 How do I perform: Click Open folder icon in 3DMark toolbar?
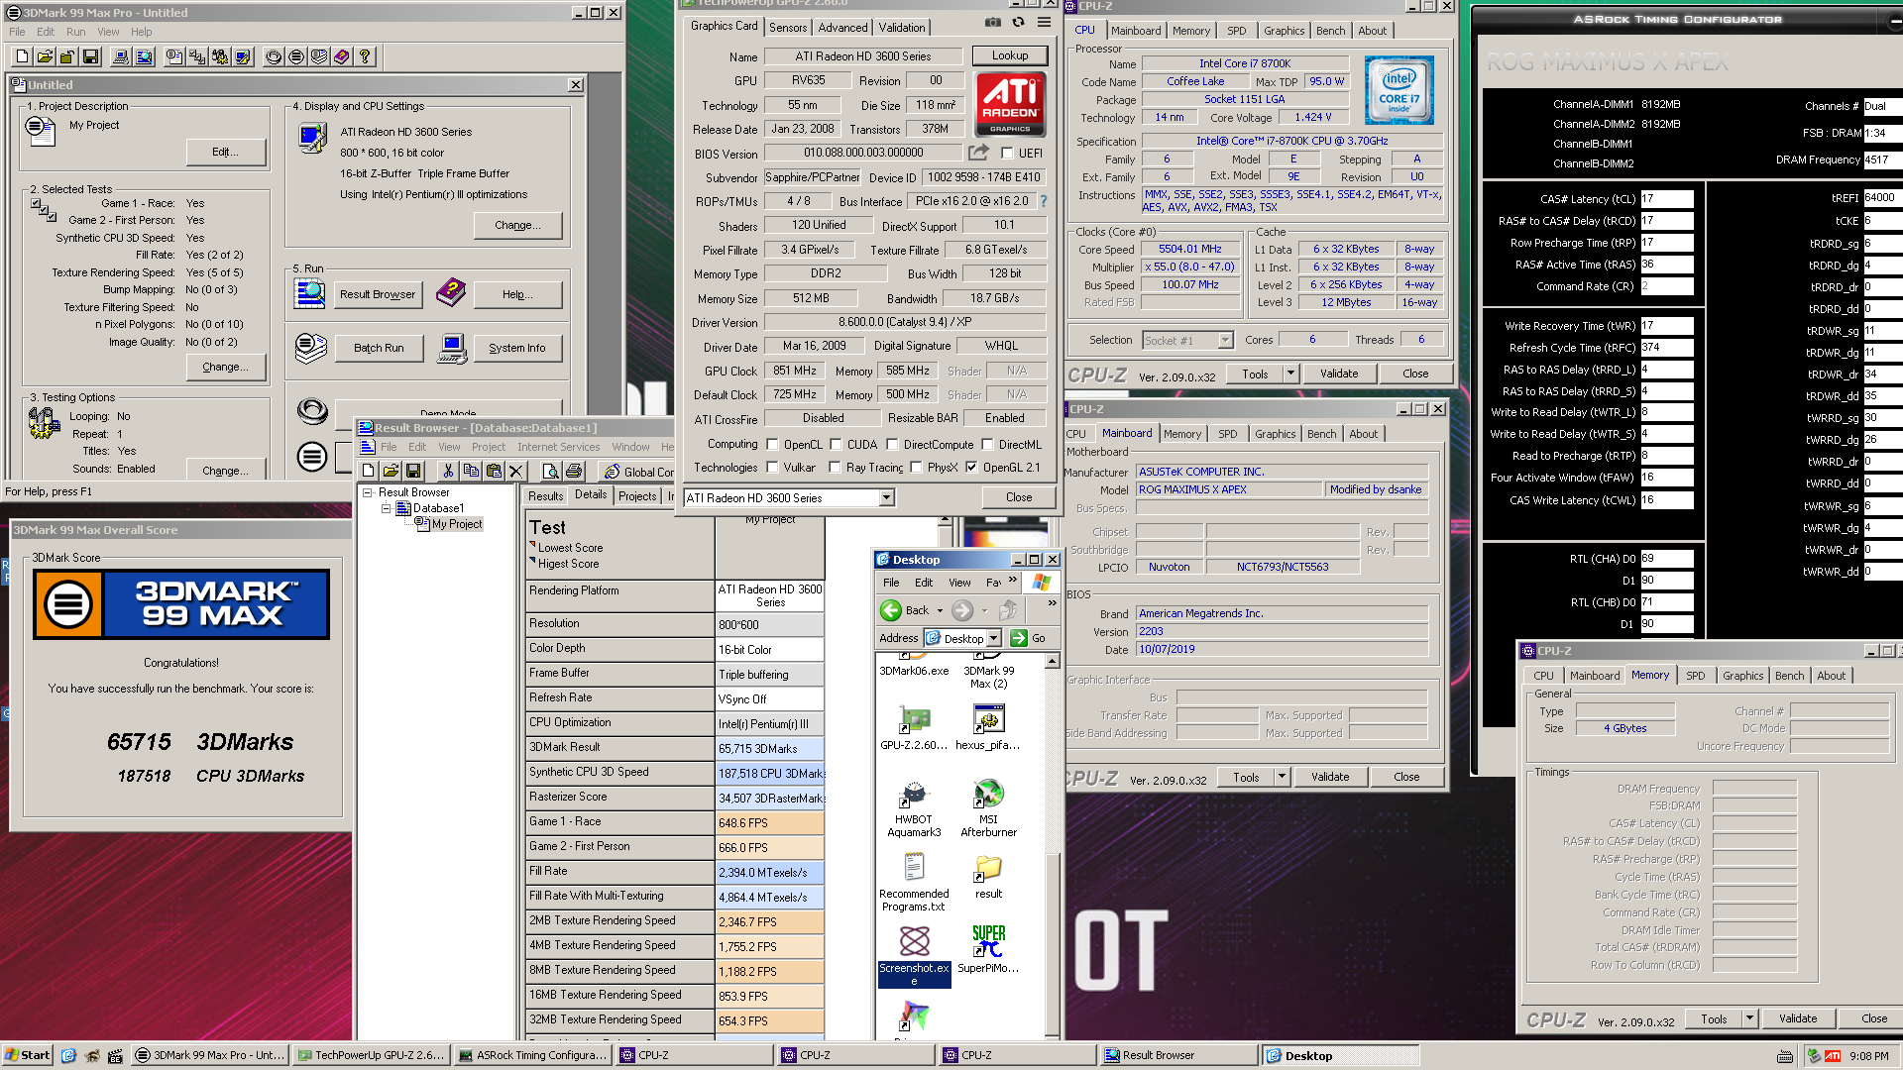pos(45,57)
